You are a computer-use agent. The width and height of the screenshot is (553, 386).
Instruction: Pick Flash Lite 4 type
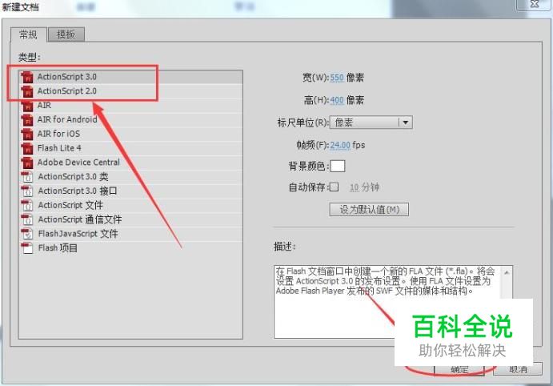(130, 148)
